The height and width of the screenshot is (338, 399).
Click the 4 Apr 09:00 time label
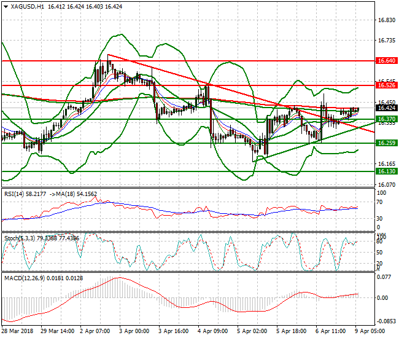point(213,331)
